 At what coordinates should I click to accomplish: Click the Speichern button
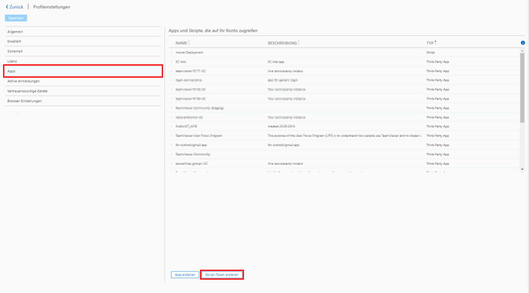point(16,18)
